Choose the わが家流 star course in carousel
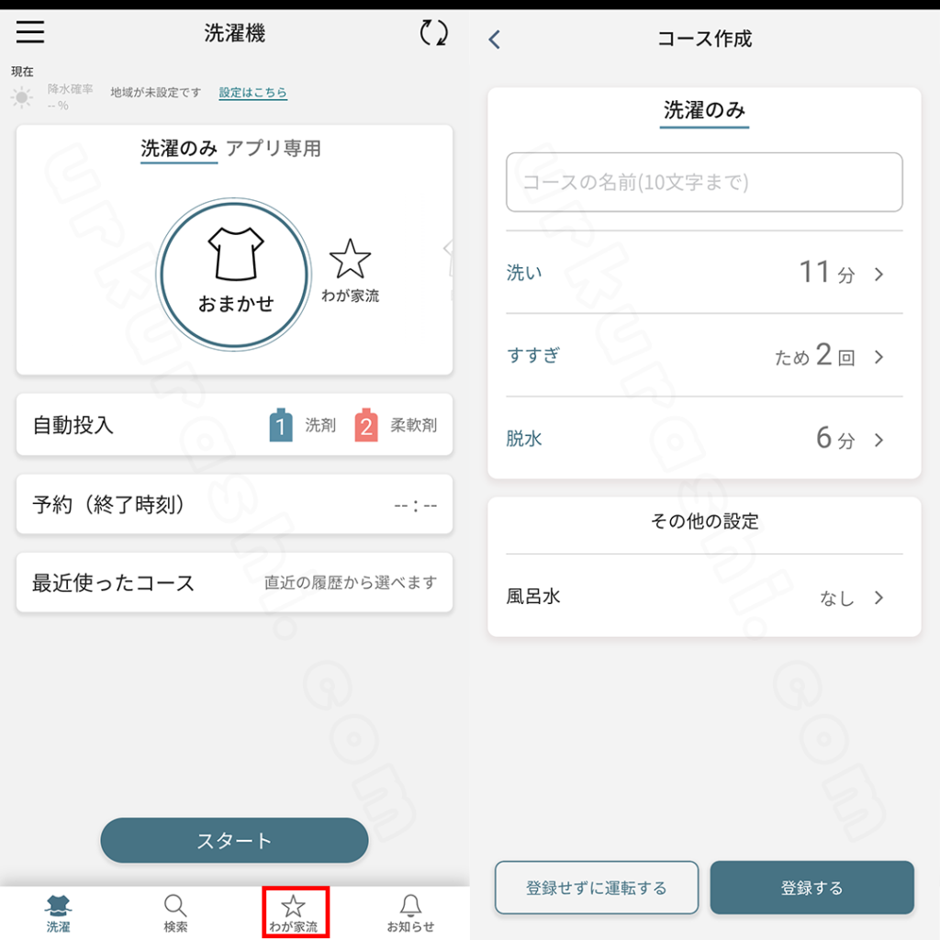 coord(350,271)
